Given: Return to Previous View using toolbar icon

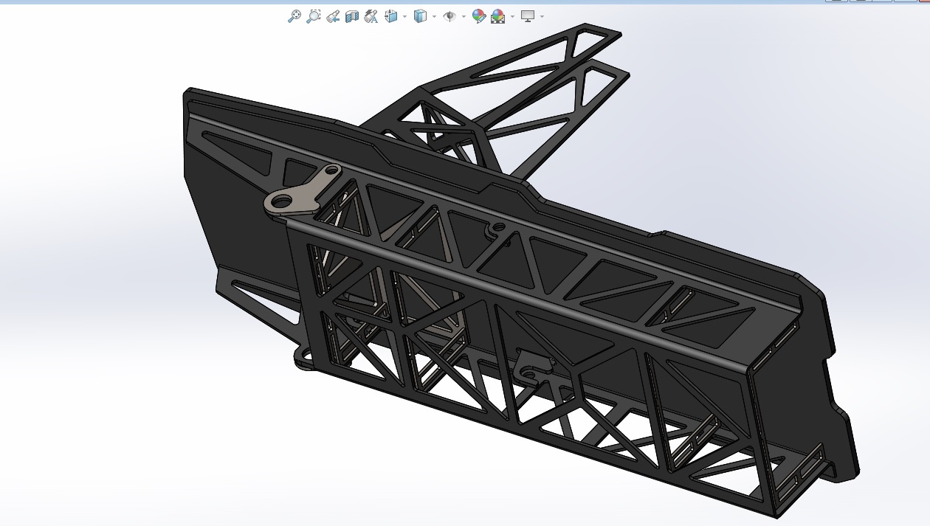Looking at the screenshot, I should click(333, 16).
